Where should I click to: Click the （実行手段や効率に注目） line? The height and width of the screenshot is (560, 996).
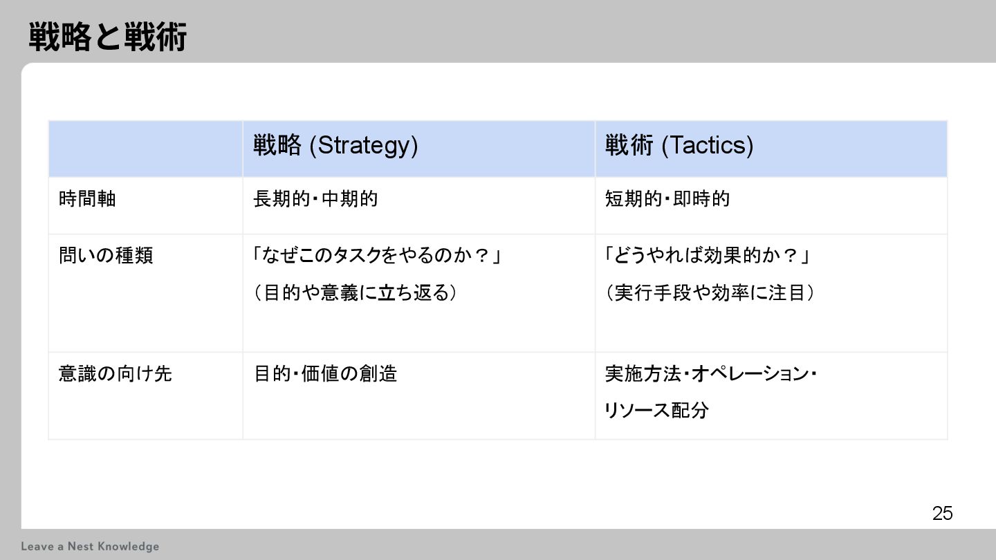point(710,293)
